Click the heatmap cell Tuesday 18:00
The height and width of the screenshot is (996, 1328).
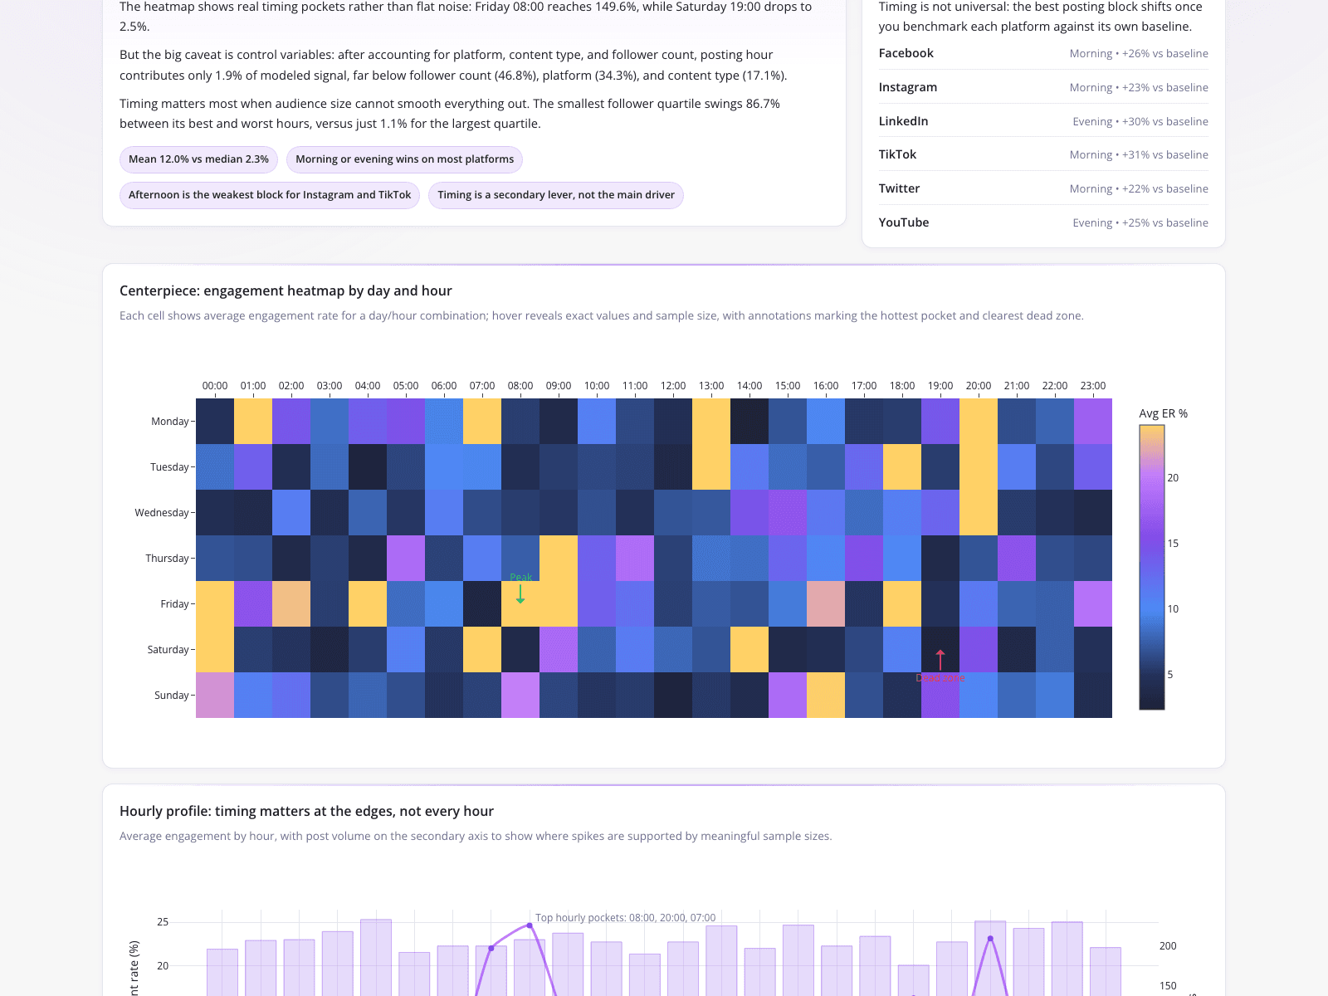(x=902, y=466)
